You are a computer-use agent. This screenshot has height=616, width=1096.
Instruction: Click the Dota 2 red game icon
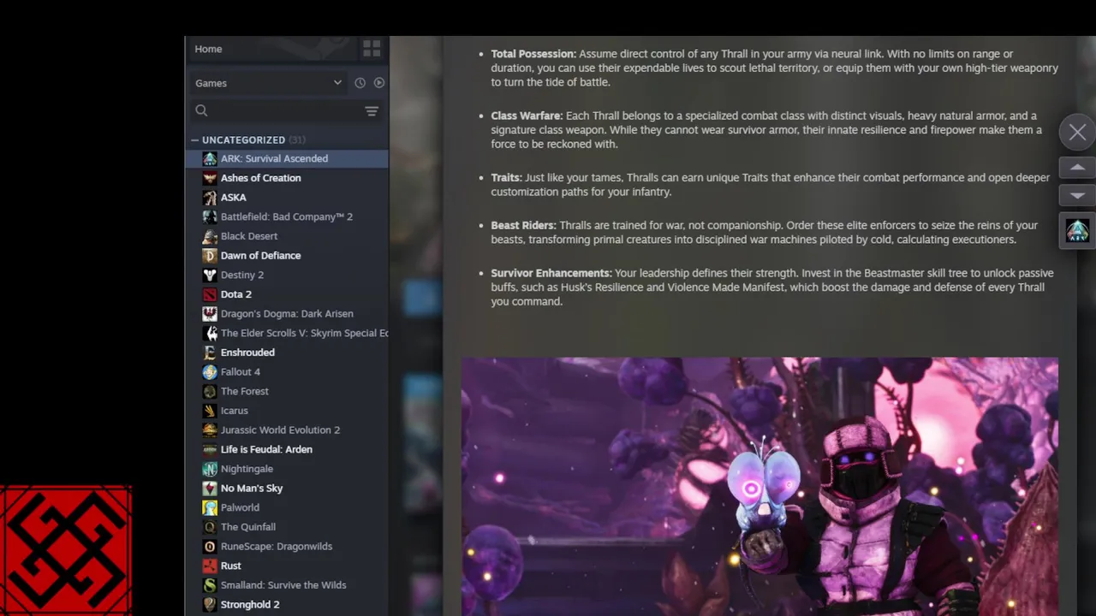210,294
